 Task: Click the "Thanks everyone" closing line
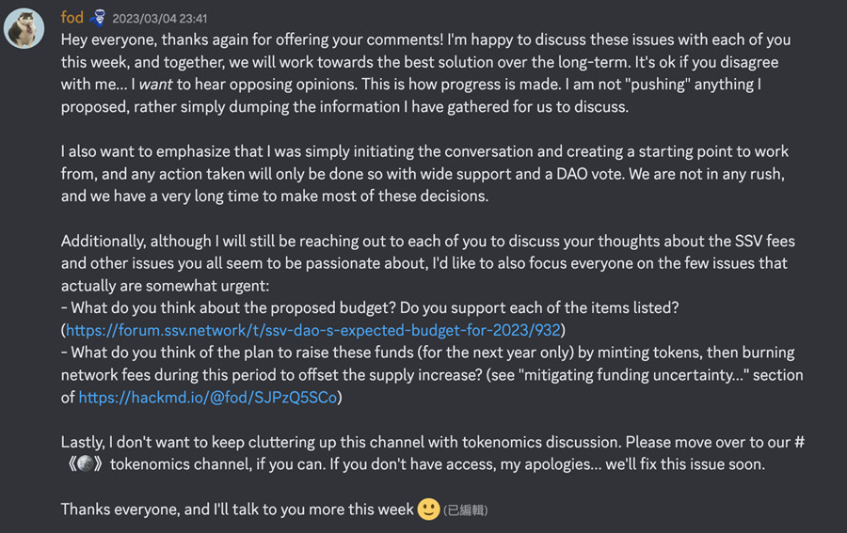click(x=235, y=509)
